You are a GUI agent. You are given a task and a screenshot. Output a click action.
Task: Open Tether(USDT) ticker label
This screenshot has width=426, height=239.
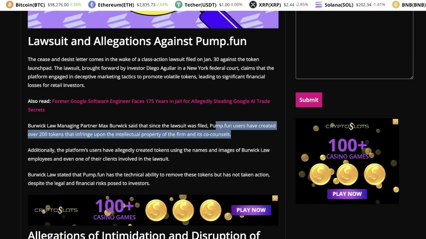(200, 5)
